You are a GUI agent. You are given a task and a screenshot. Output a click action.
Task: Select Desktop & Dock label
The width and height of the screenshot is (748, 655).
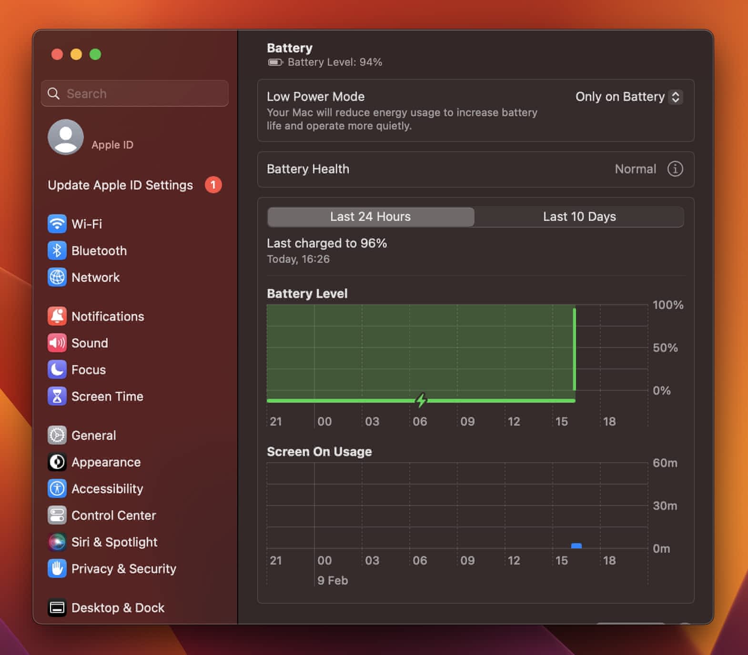[118, 607]
